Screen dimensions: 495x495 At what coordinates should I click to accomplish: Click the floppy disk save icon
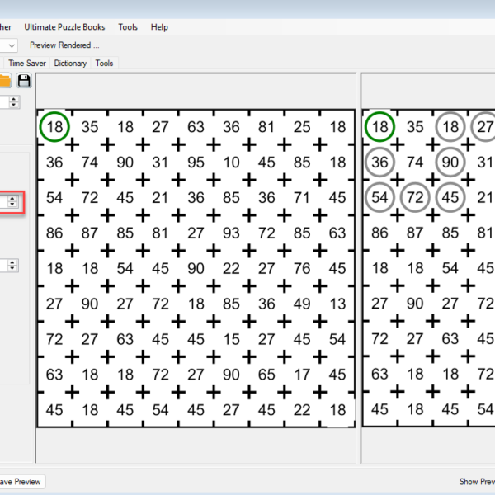(24, 80)
